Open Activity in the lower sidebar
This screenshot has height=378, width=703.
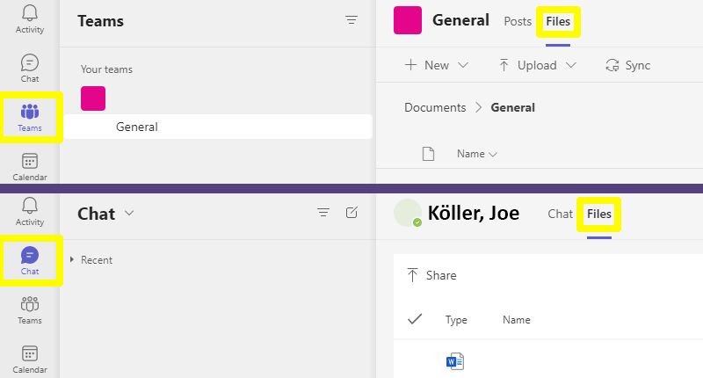coord(30,212)
